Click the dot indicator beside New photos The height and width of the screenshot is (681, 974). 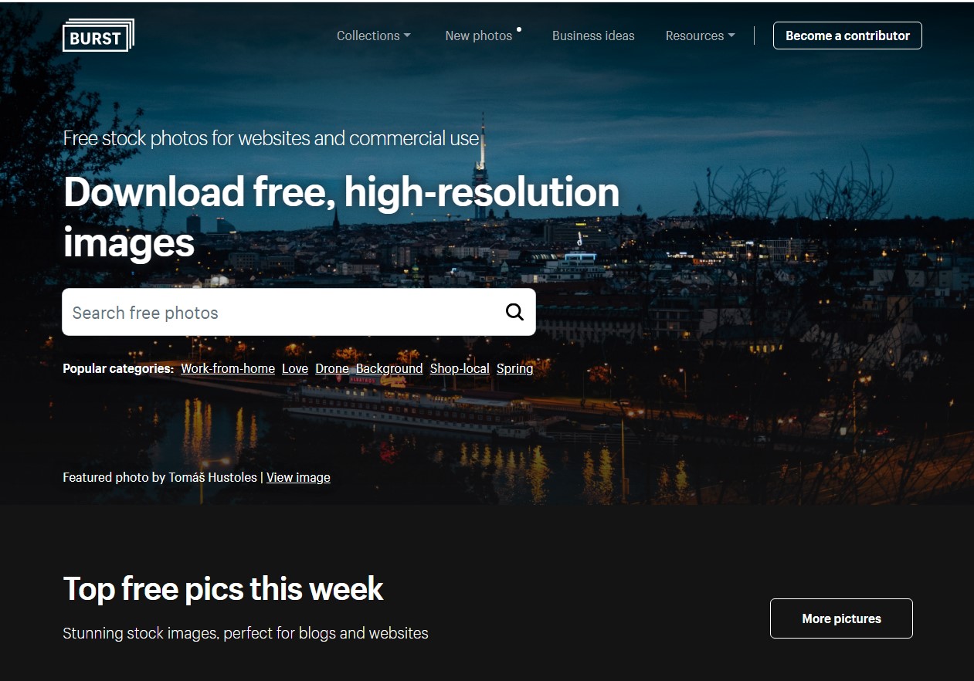tap(519, 29)
